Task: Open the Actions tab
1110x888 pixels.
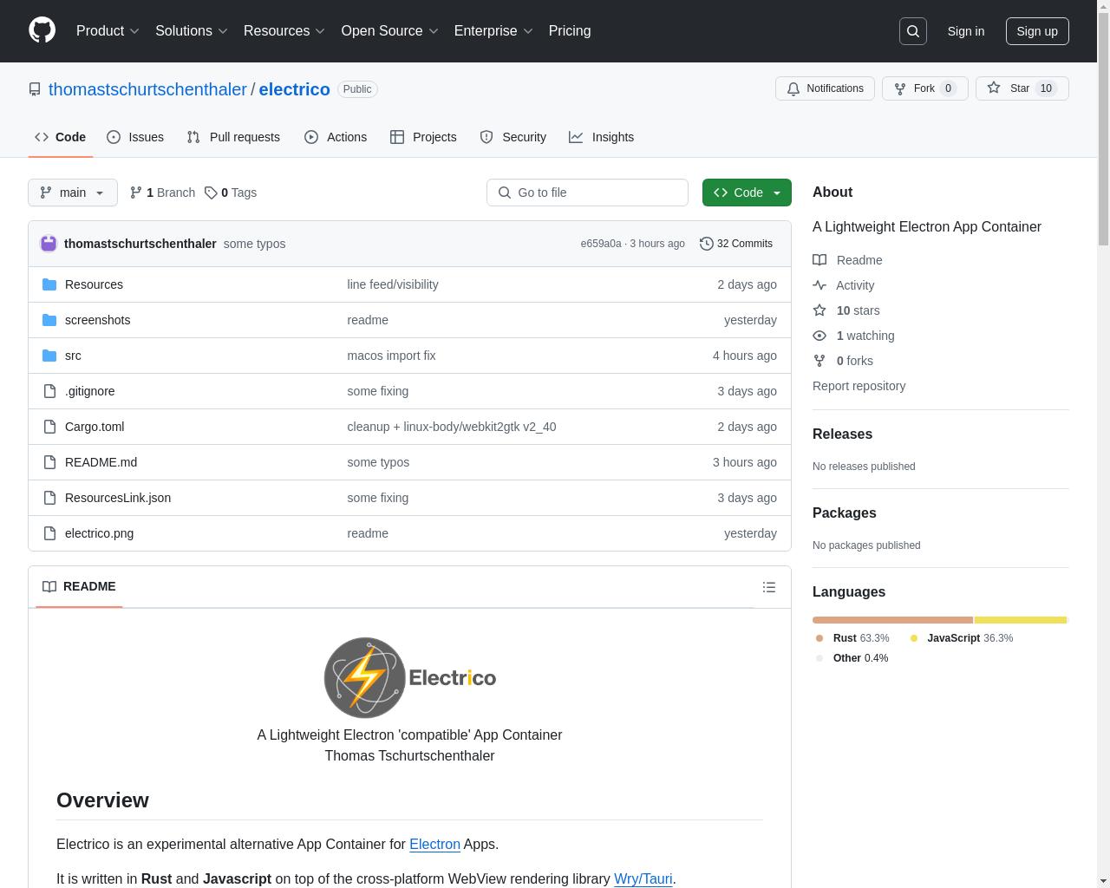Action: click(336, 137)
